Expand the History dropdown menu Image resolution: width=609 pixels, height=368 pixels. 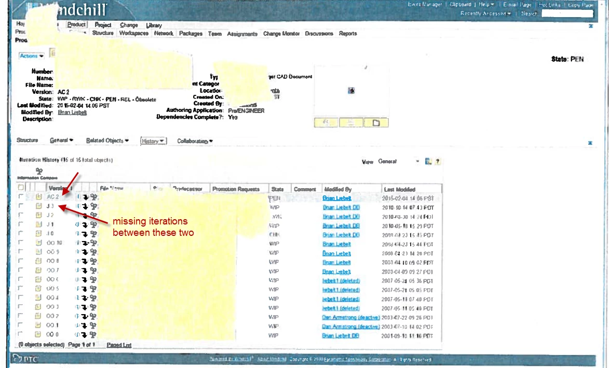tap(153, 141)
